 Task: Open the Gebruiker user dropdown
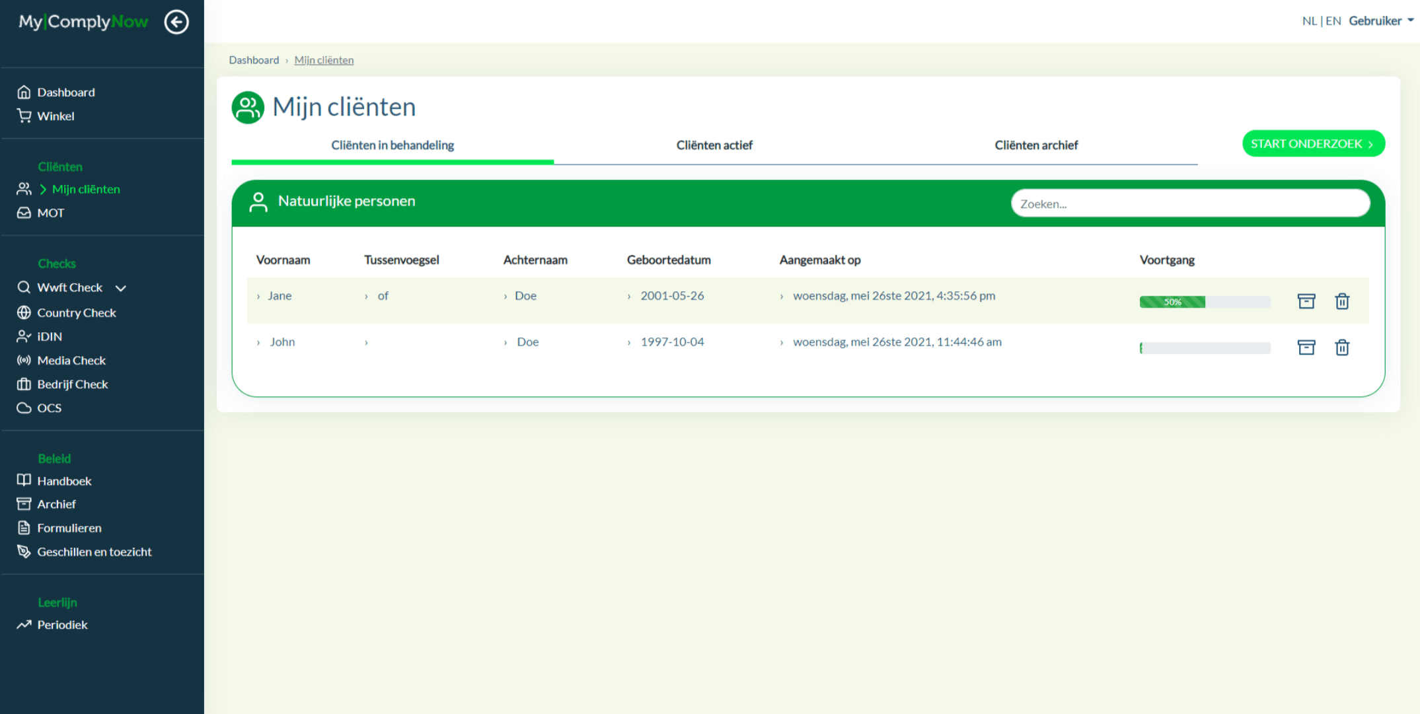point(1380,20)
